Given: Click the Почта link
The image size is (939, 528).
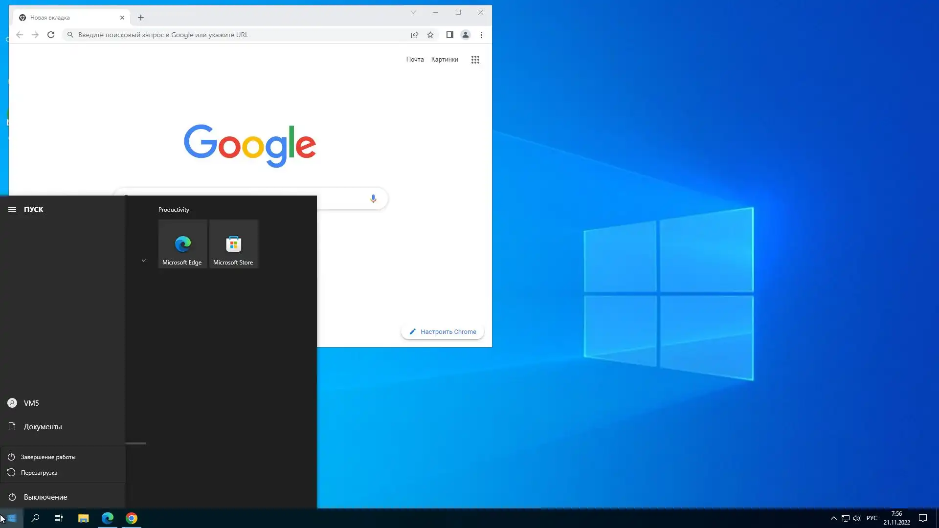Looking at the screenshot, I should (x=415, y=59).
